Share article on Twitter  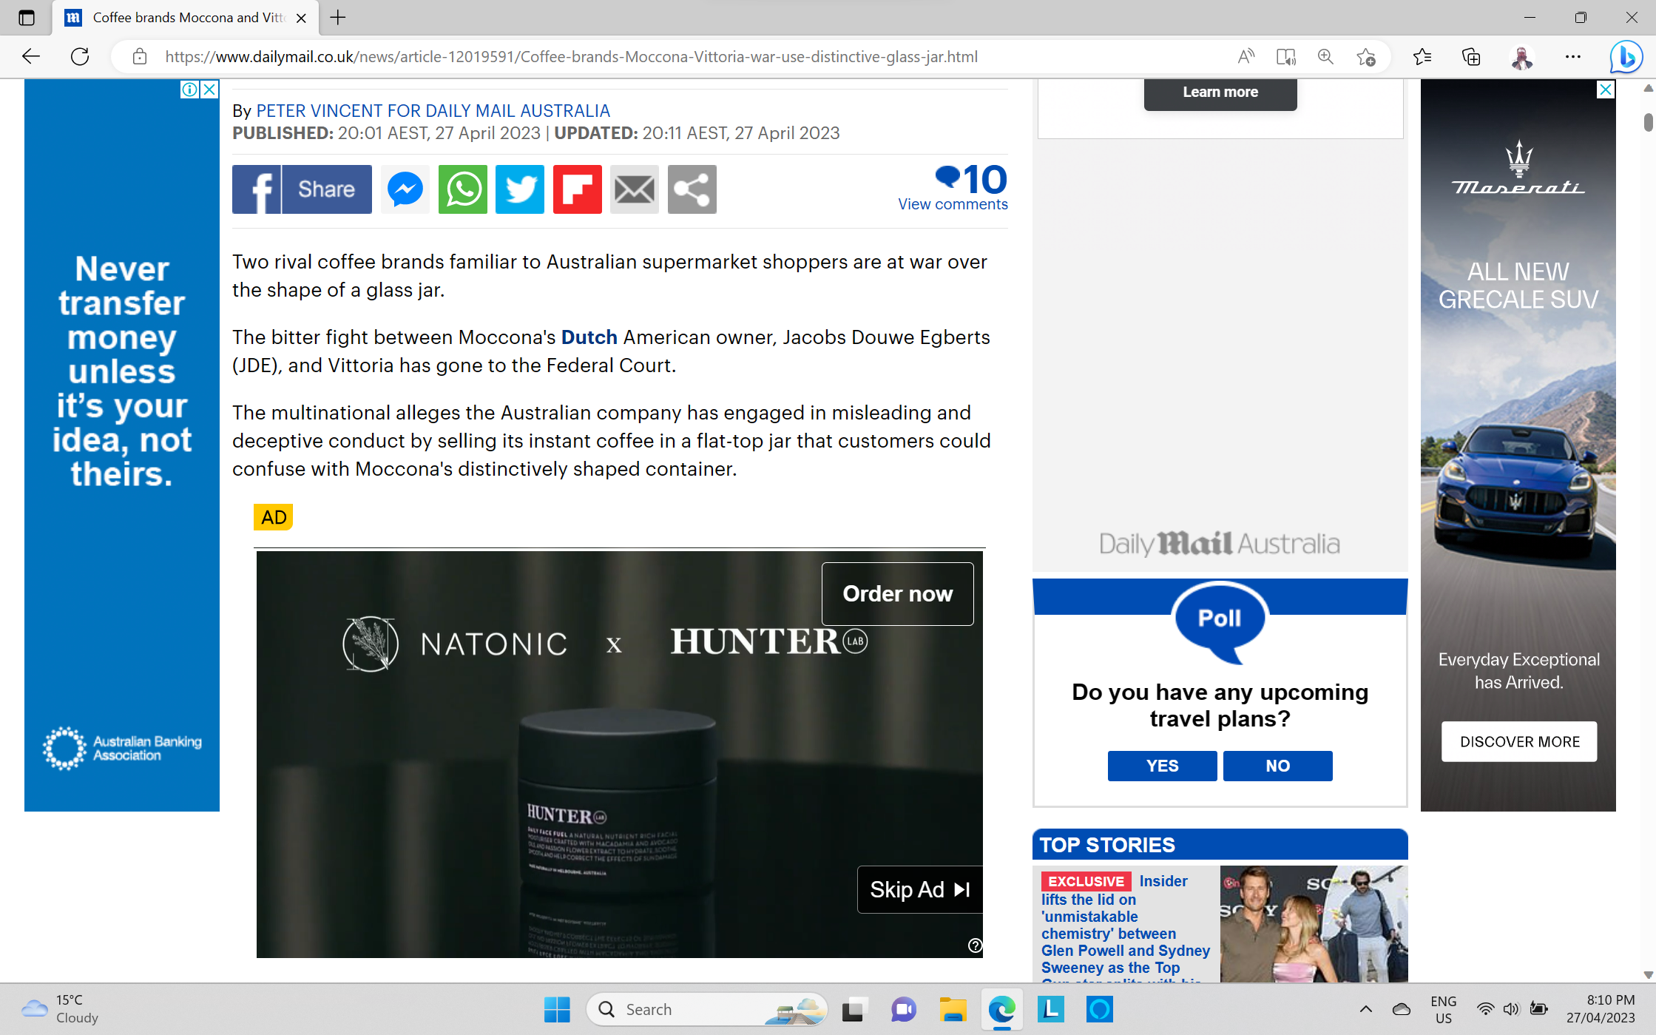(520, 189)
